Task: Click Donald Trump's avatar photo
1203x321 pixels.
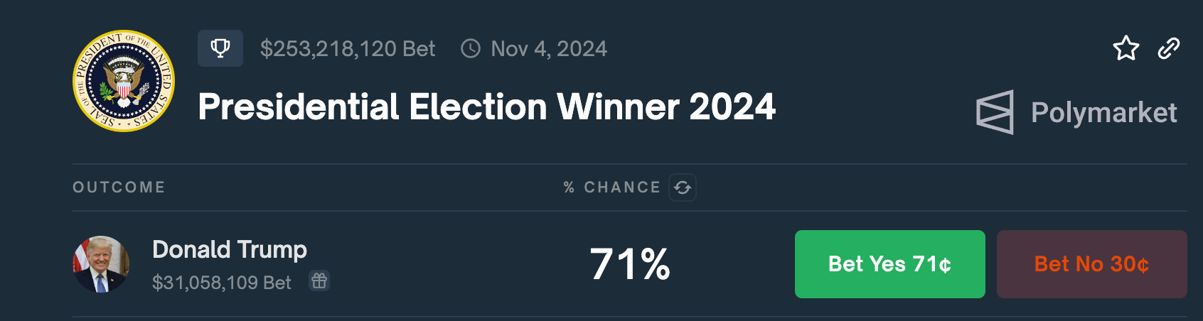Action: pyautogui.click(x=102, y=264)
